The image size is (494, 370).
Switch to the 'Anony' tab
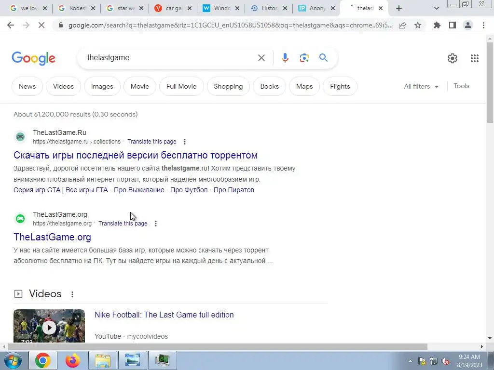317,9
